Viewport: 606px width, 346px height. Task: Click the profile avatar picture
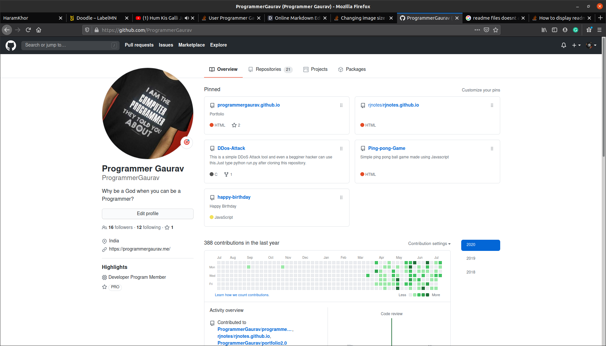coord(148,113)
